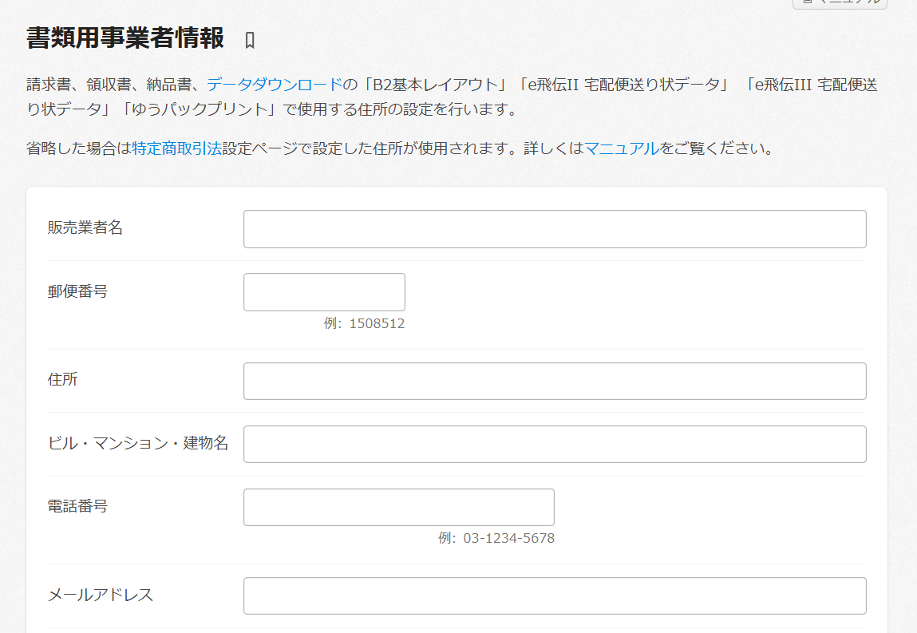Click the メールアドレス label
This screenshot has height=633, width=917.
(101, 595)
